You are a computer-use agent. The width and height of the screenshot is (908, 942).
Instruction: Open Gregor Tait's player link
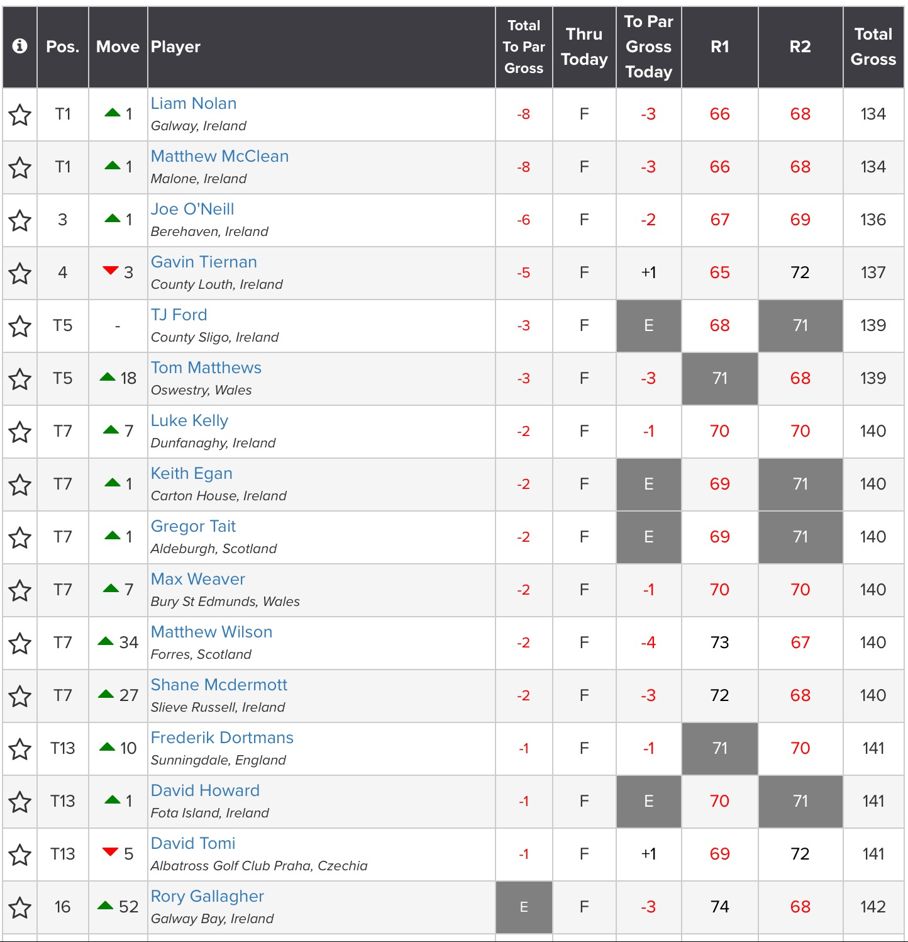193,526
